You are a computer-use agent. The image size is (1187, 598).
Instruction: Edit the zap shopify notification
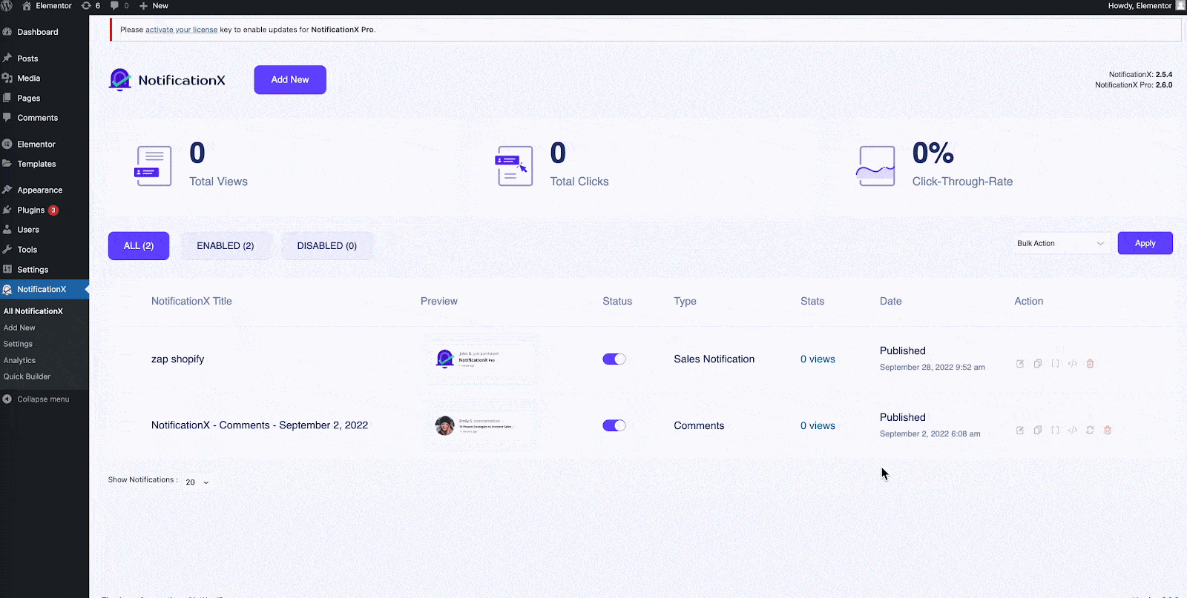click(1020, 364)
